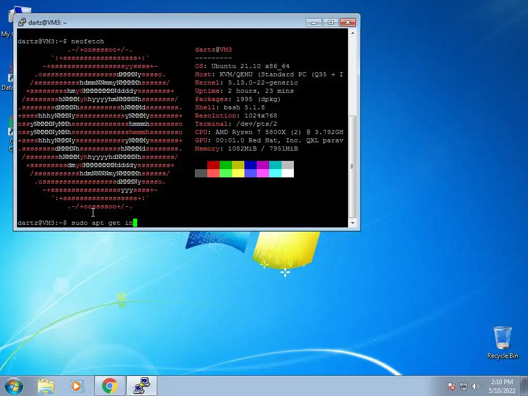Screen dimensions: 528x396
Task: Close the dartz@VM3 PuTTY window
Action: [x=348, y=23]
